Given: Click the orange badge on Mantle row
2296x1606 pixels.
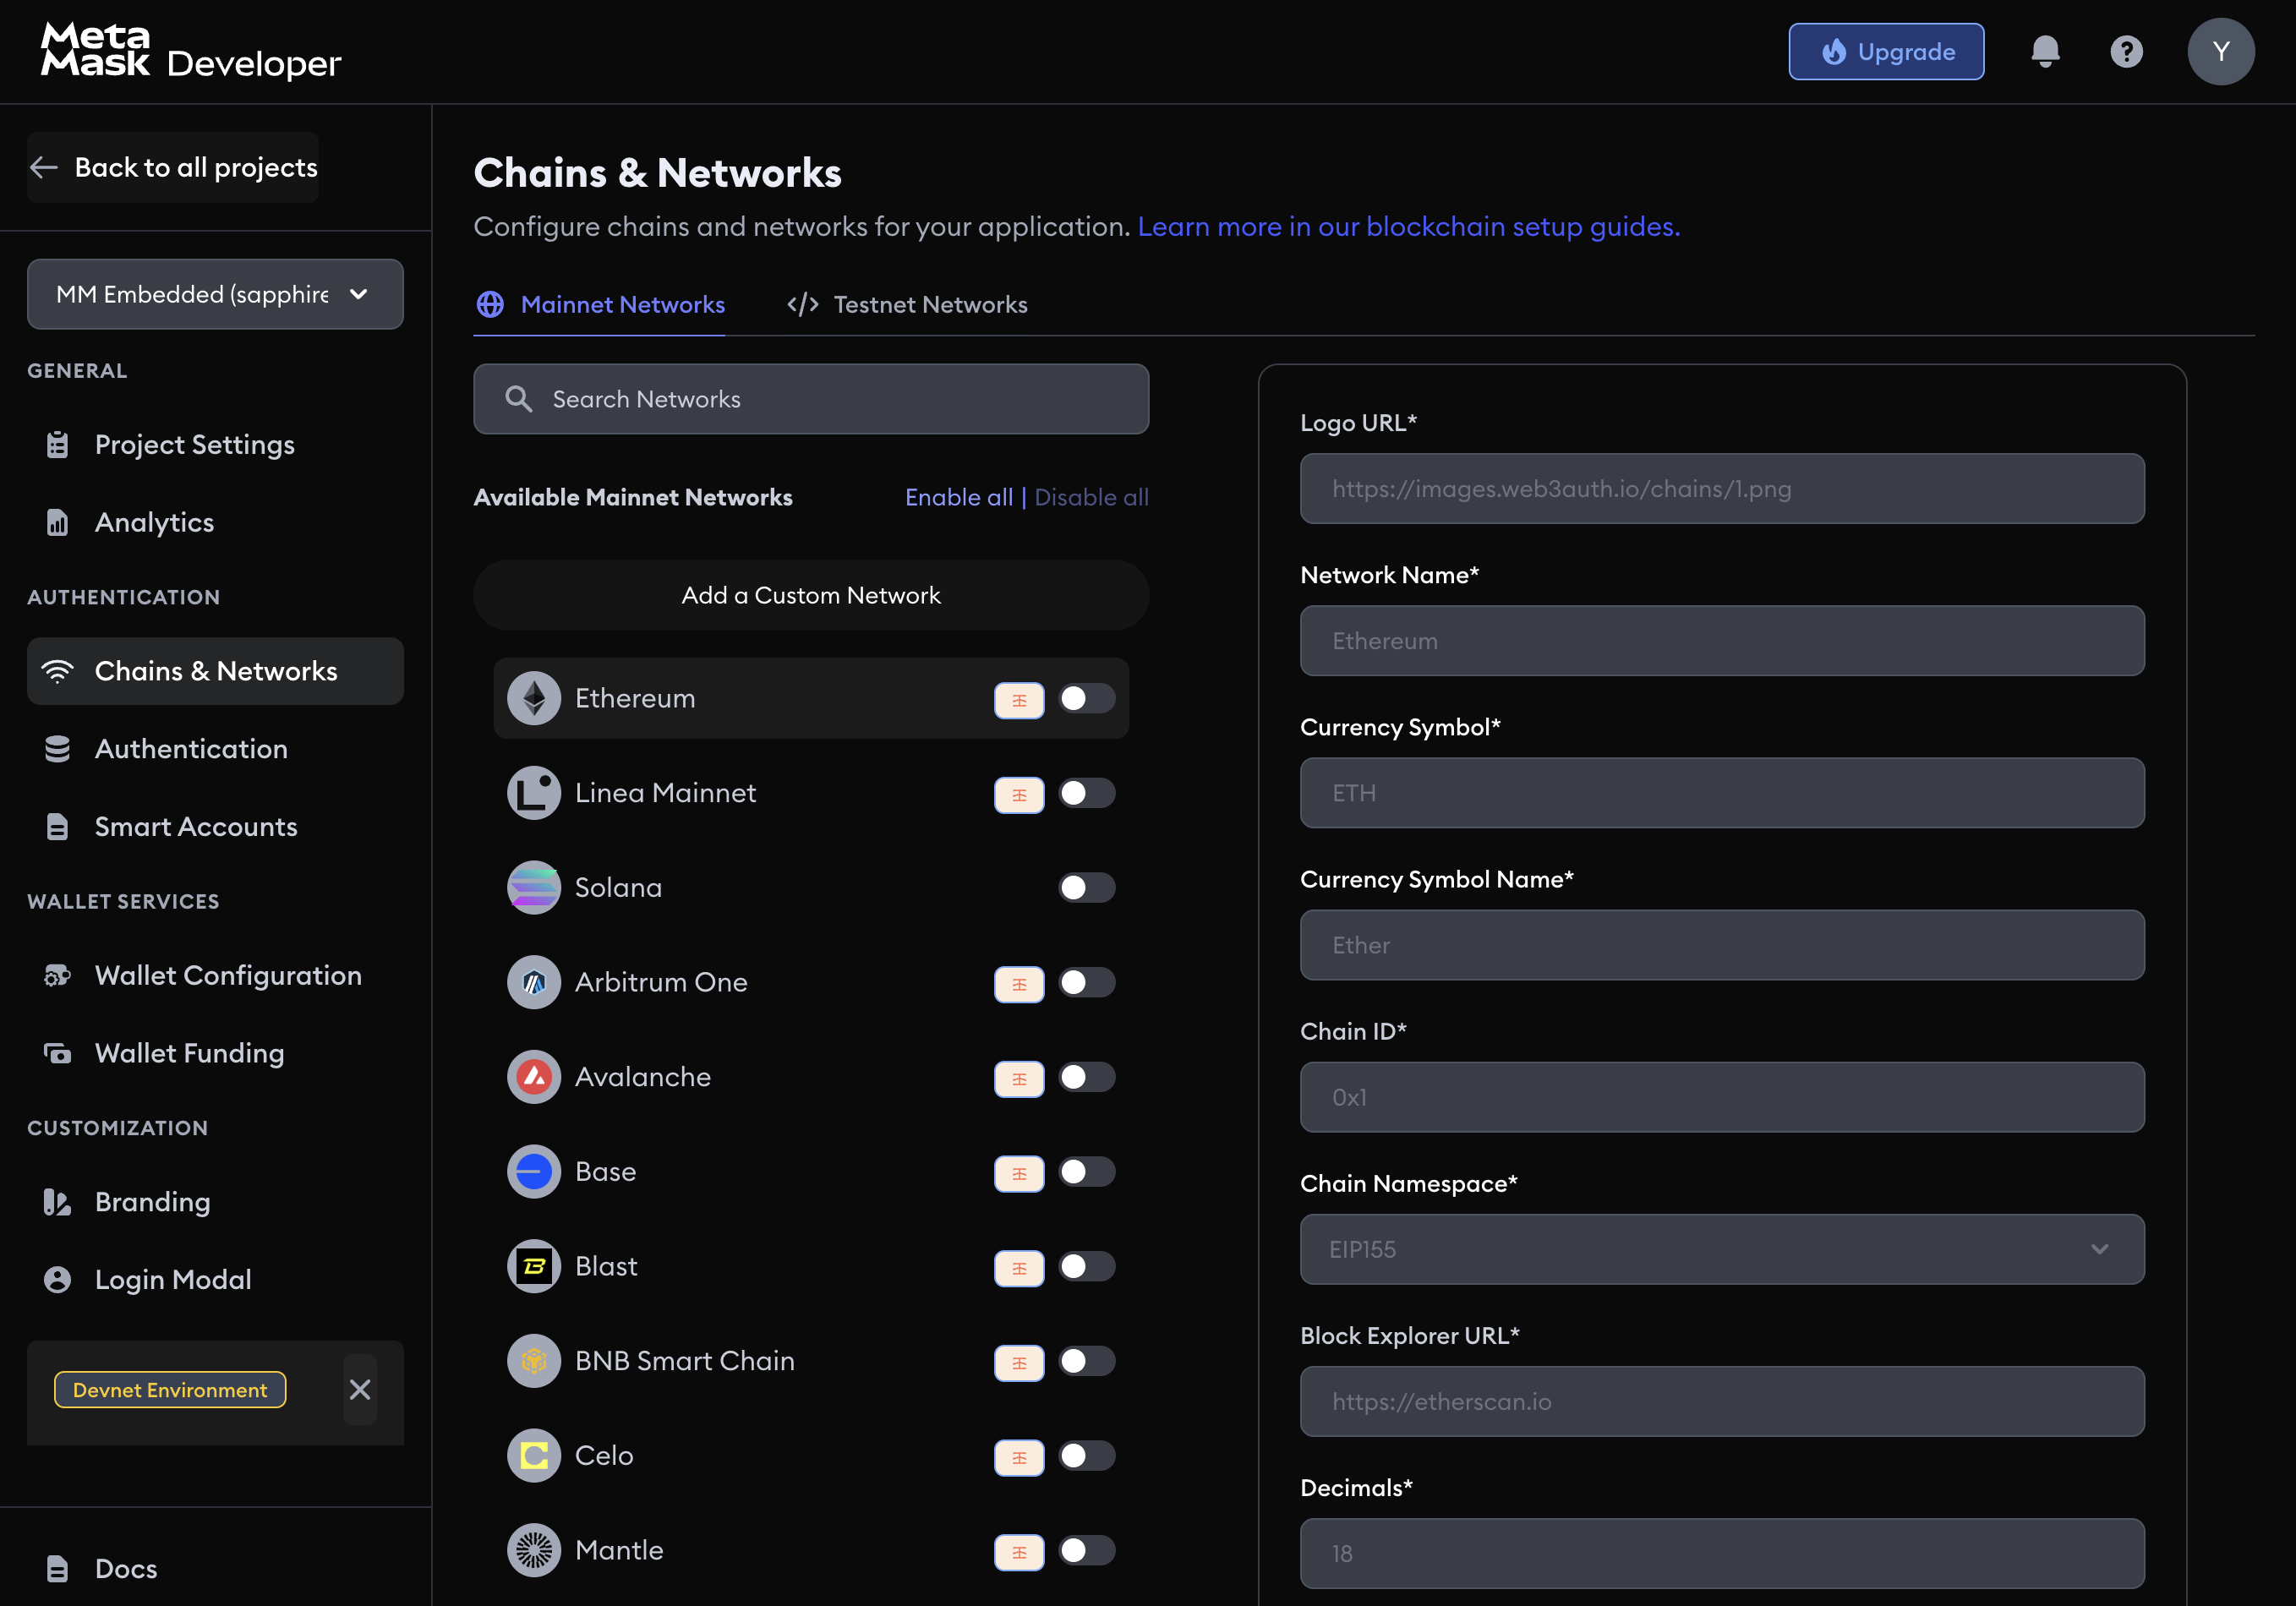Looking at the screenshot, I should click(1019, 1552).
